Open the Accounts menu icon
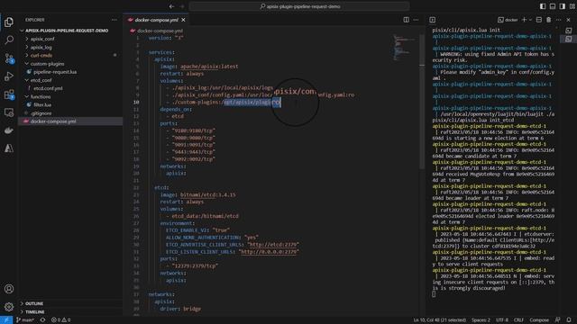Image resolution: width=577 pixels, height=324 pixels. point(9,289)
